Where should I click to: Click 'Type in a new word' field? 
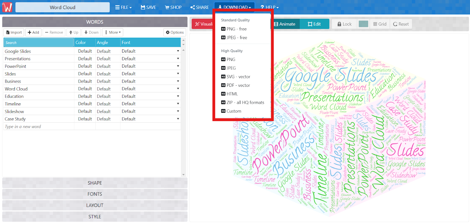[39, 127]
